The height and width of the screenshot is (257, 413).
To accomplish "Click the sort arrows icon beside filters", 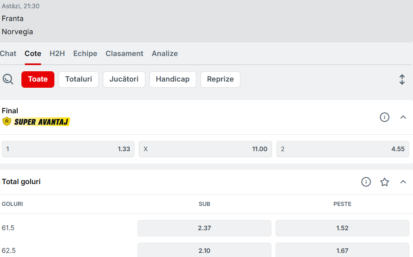I will click(x=402, y=79).
